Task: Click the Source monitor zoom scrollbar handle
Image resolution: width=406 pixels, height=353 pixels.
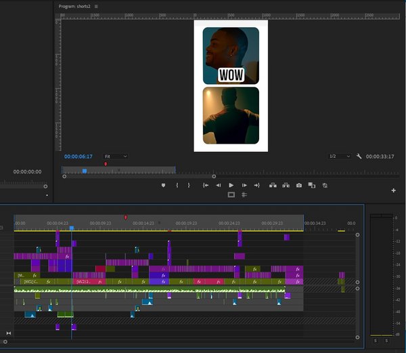Action: coord(45,186)
